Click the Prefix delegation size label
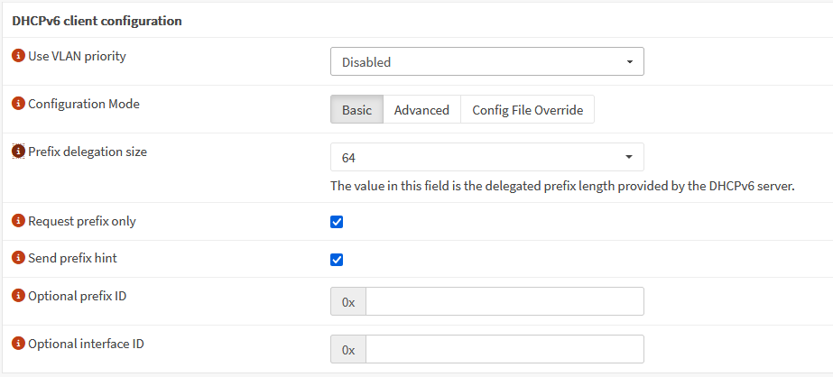 coord(88,152)
